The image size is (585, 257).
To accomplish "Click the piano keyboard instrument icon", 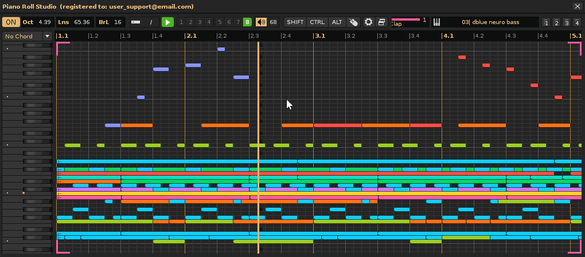I will [x=436, y=22].
